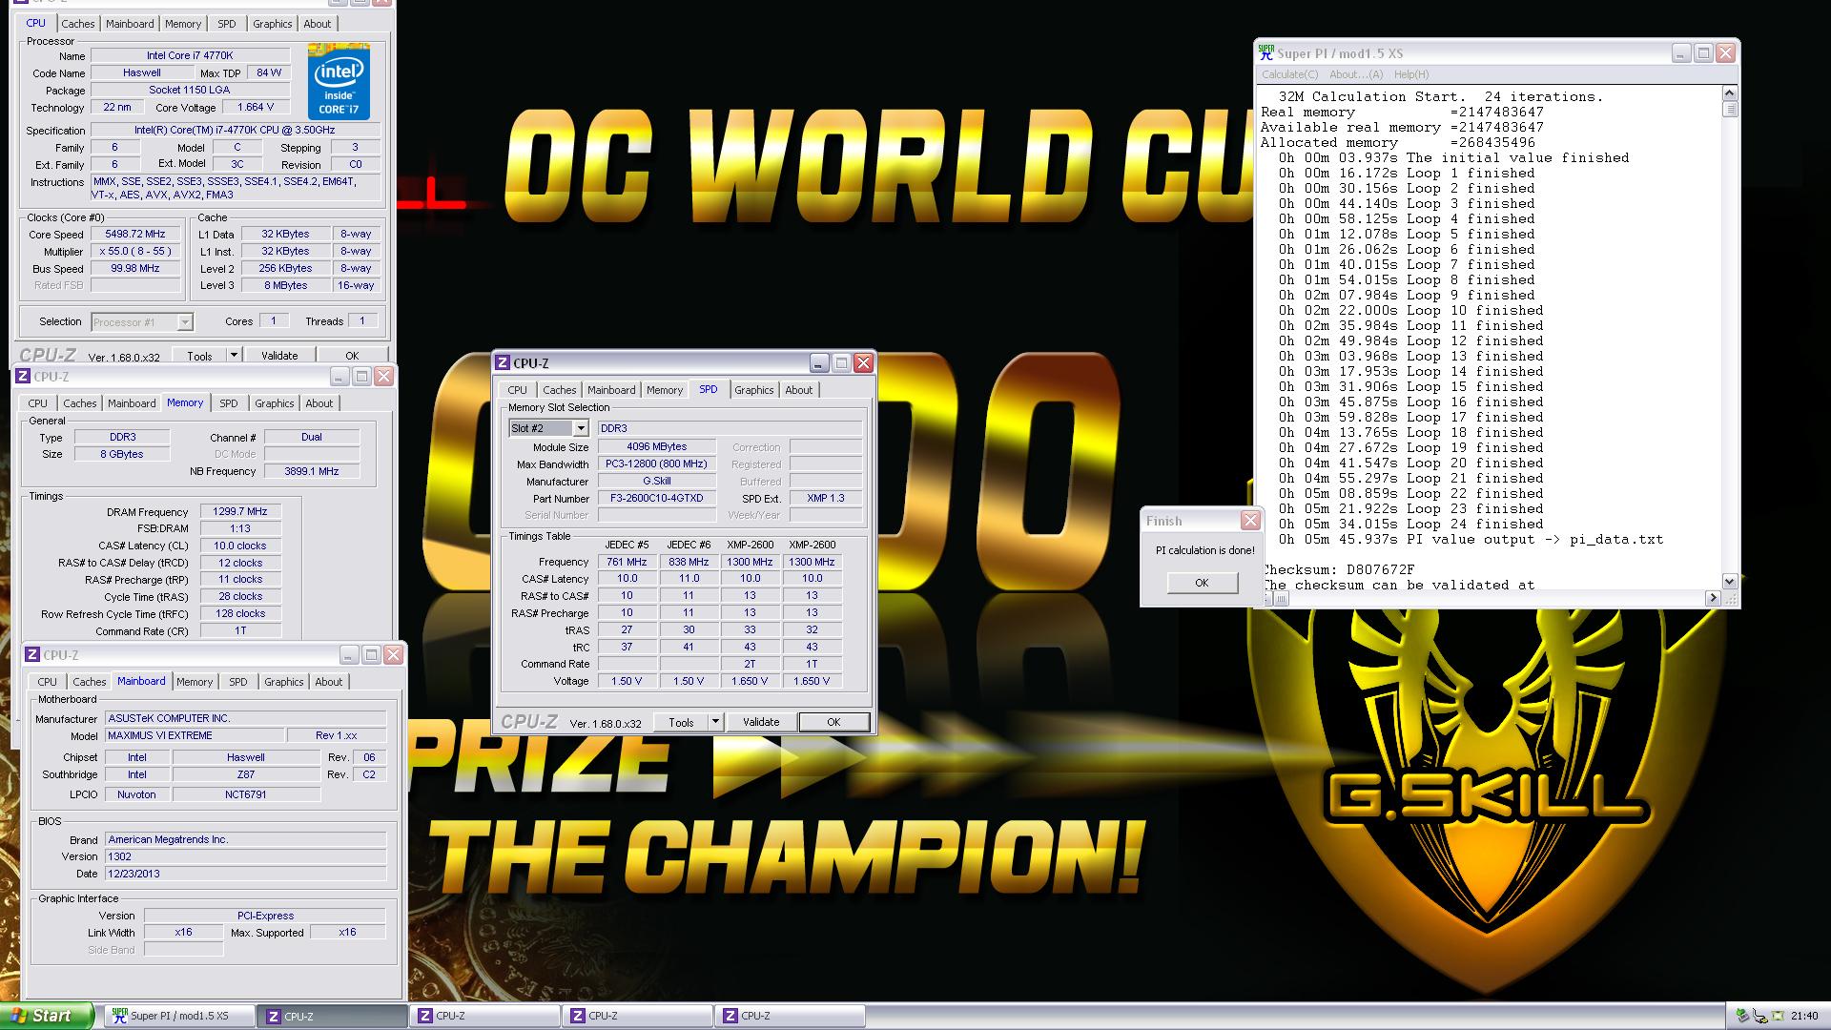Screen dimensions: 1831x1030
Task: Click DRAM Frequency value 1299.7 MHz
Action: click(x=240, y=512)
